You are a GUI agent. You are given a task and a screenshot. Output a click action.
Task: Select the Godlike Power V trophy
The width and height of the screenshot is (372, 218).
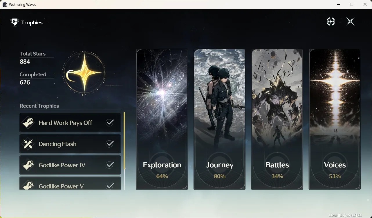70,183
